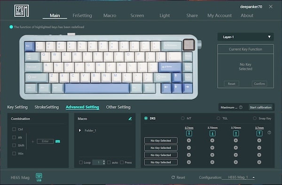This screenshot has width=282, height=185.
Task: Click the first 0.7mm press-down stage icon
Action: [x=189, y=133]
